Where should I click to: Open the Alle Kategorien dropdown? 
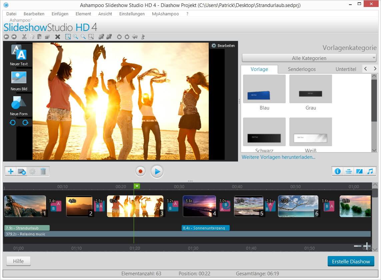(308, 58)
